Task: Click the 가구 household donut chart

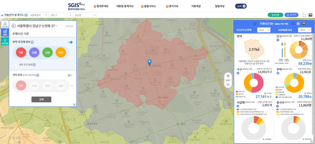Action: pyautogui.click(x=253, y=83)
